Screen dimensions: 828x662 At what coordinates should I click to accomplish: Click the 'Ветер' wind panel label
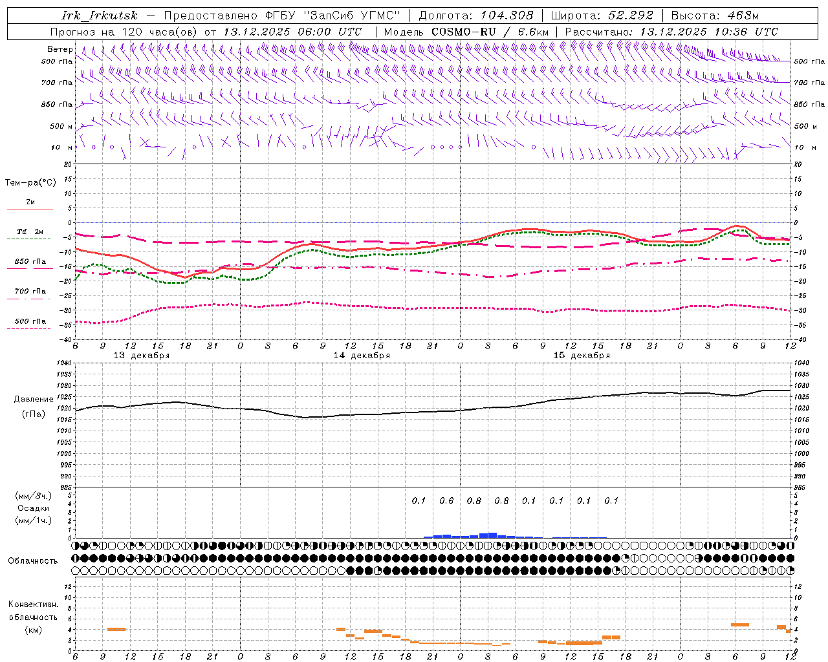tap(60, 49)
